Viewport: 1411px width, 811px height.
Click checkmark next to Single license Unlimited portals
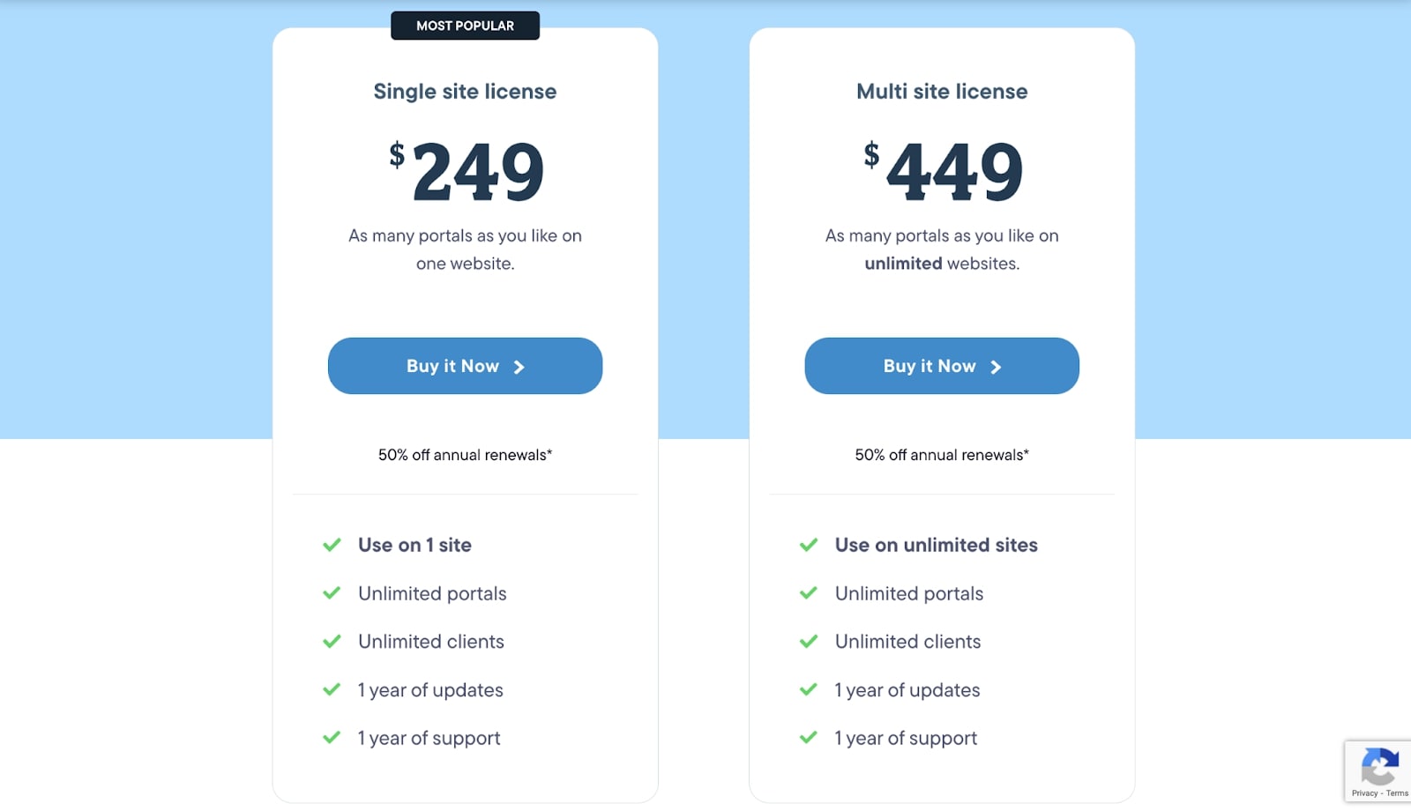coord(332,593)
